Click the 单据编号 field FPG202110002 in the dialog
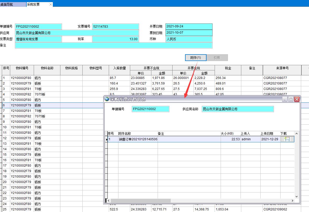This screenshot has height=212, width=309. click(150, 109)
